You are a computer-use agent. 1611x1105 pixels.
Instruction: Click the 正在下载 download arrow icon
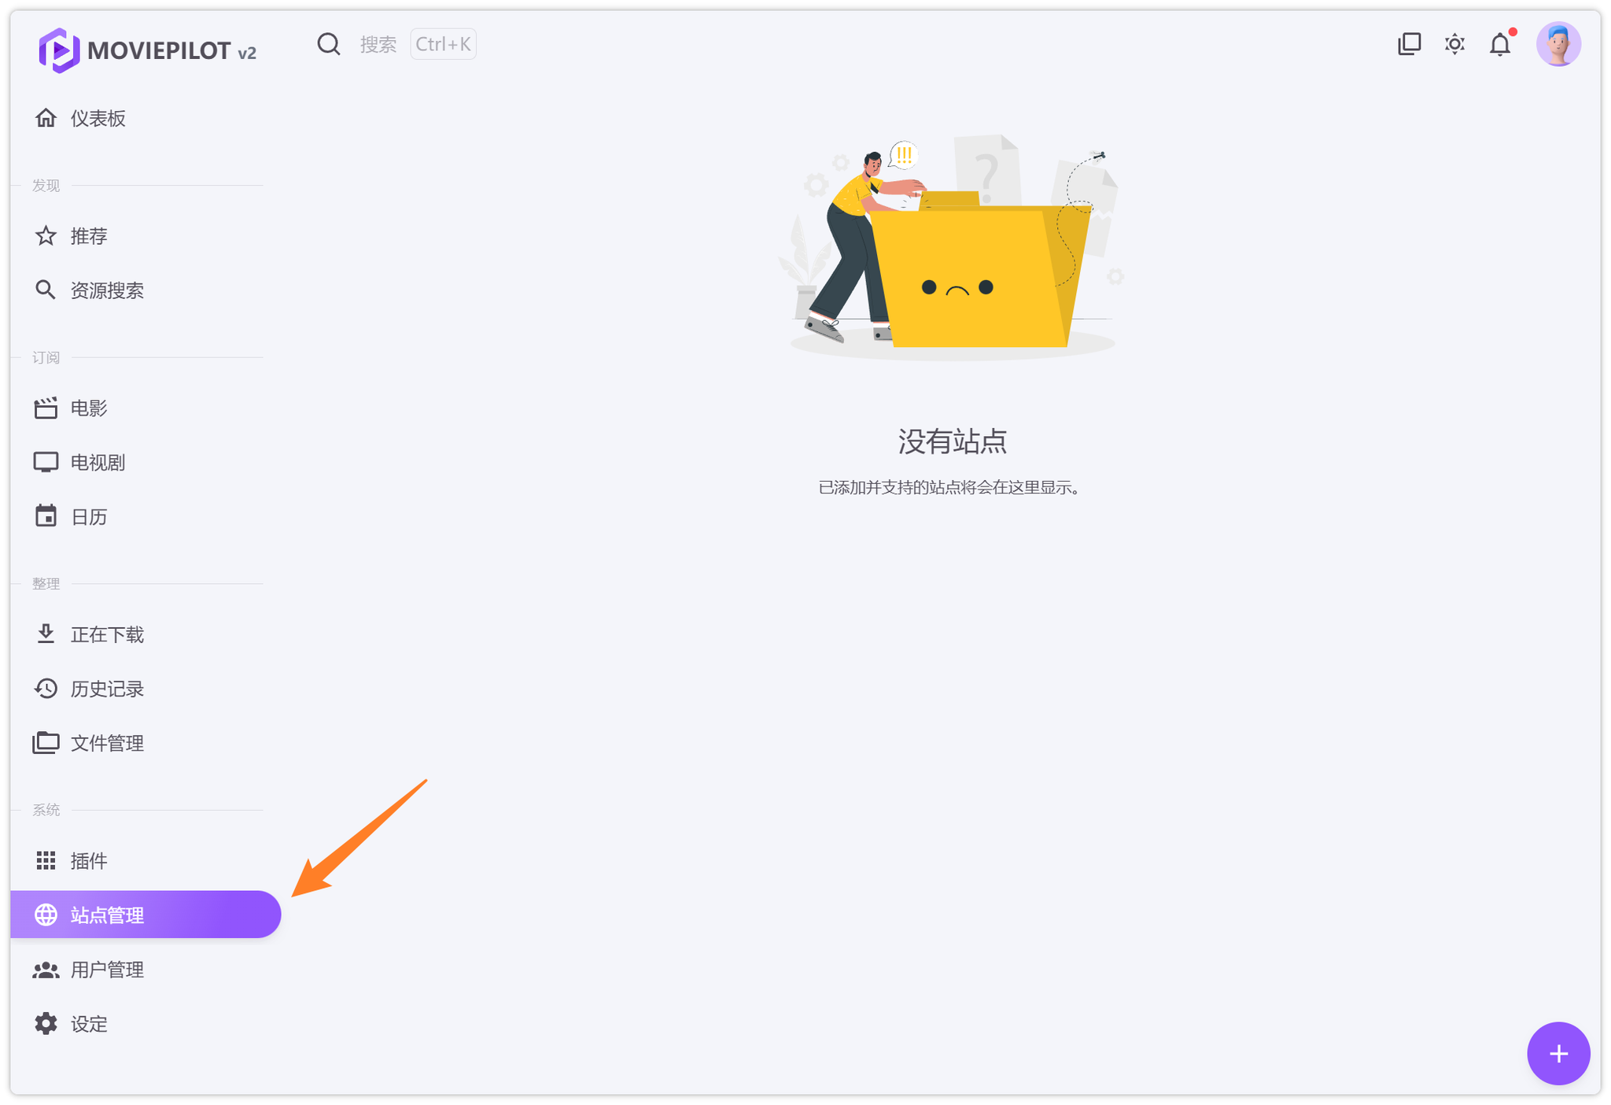click(46, 634)
